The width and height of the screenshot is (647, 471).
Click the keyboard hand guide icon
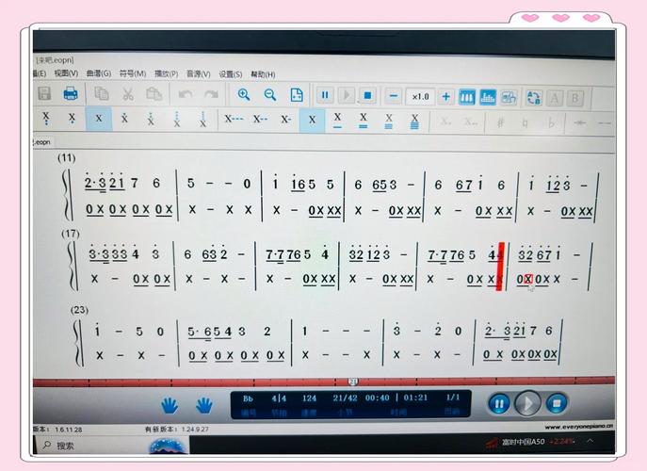click(x=509, y=98)
